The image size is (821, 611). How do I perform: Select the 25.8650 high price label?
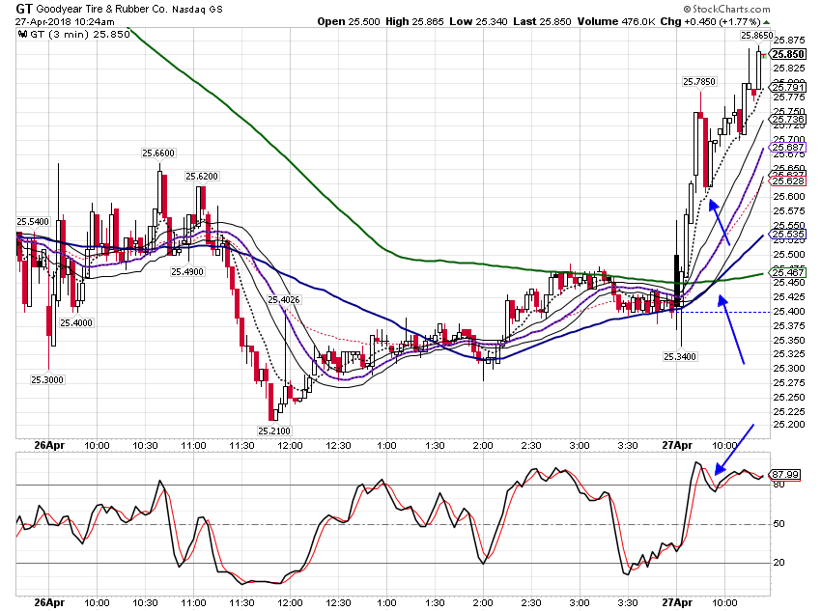[x=756, y=35]
